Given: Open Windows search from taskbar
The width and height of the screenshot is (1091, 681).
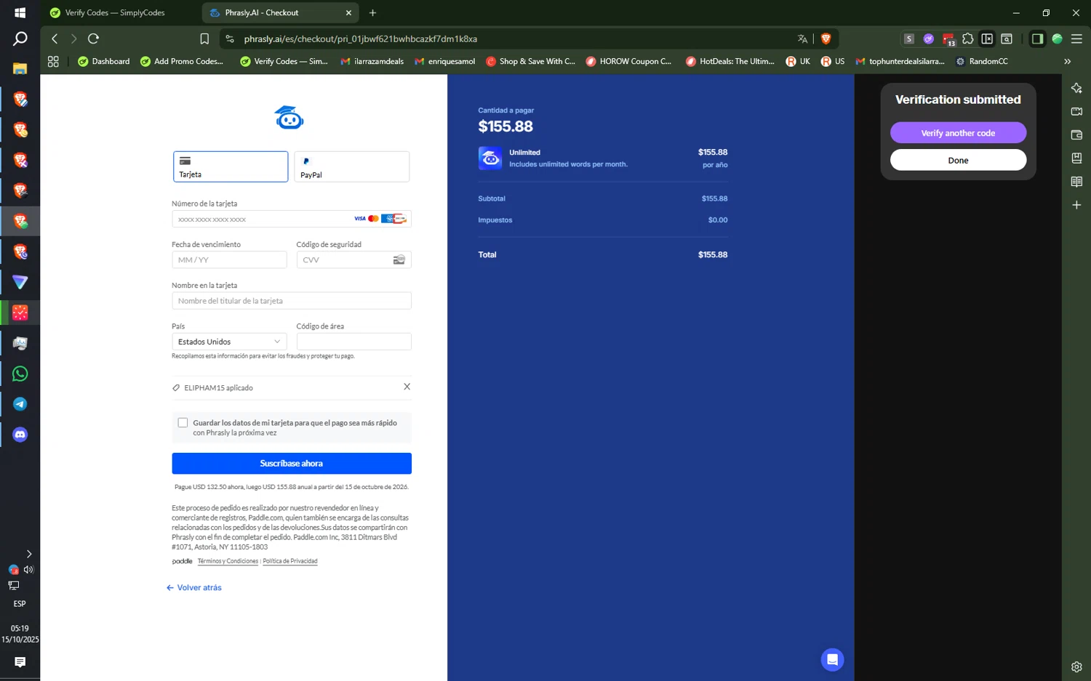Looking at the screenshot, I should point(20,39).
